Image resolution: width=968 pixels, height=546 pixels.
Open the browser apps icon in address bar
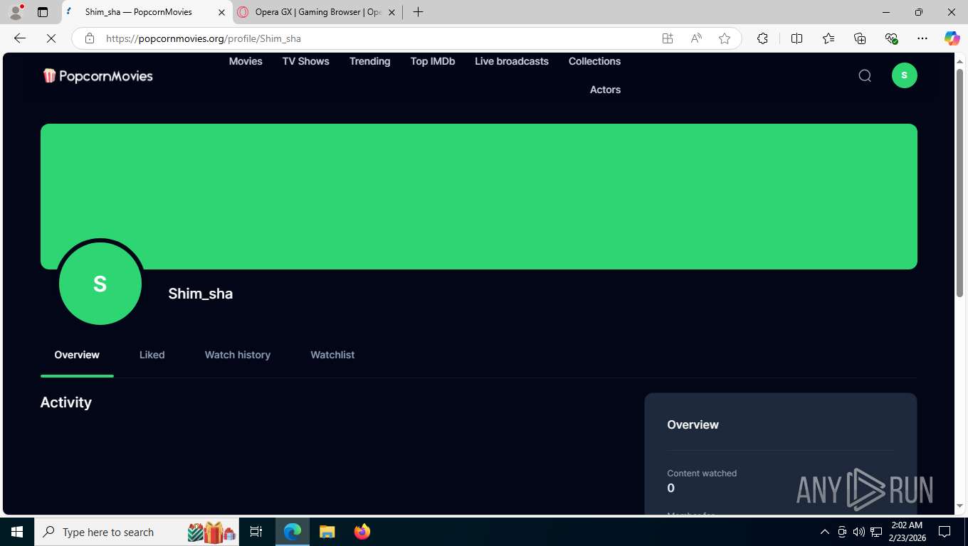668,38
